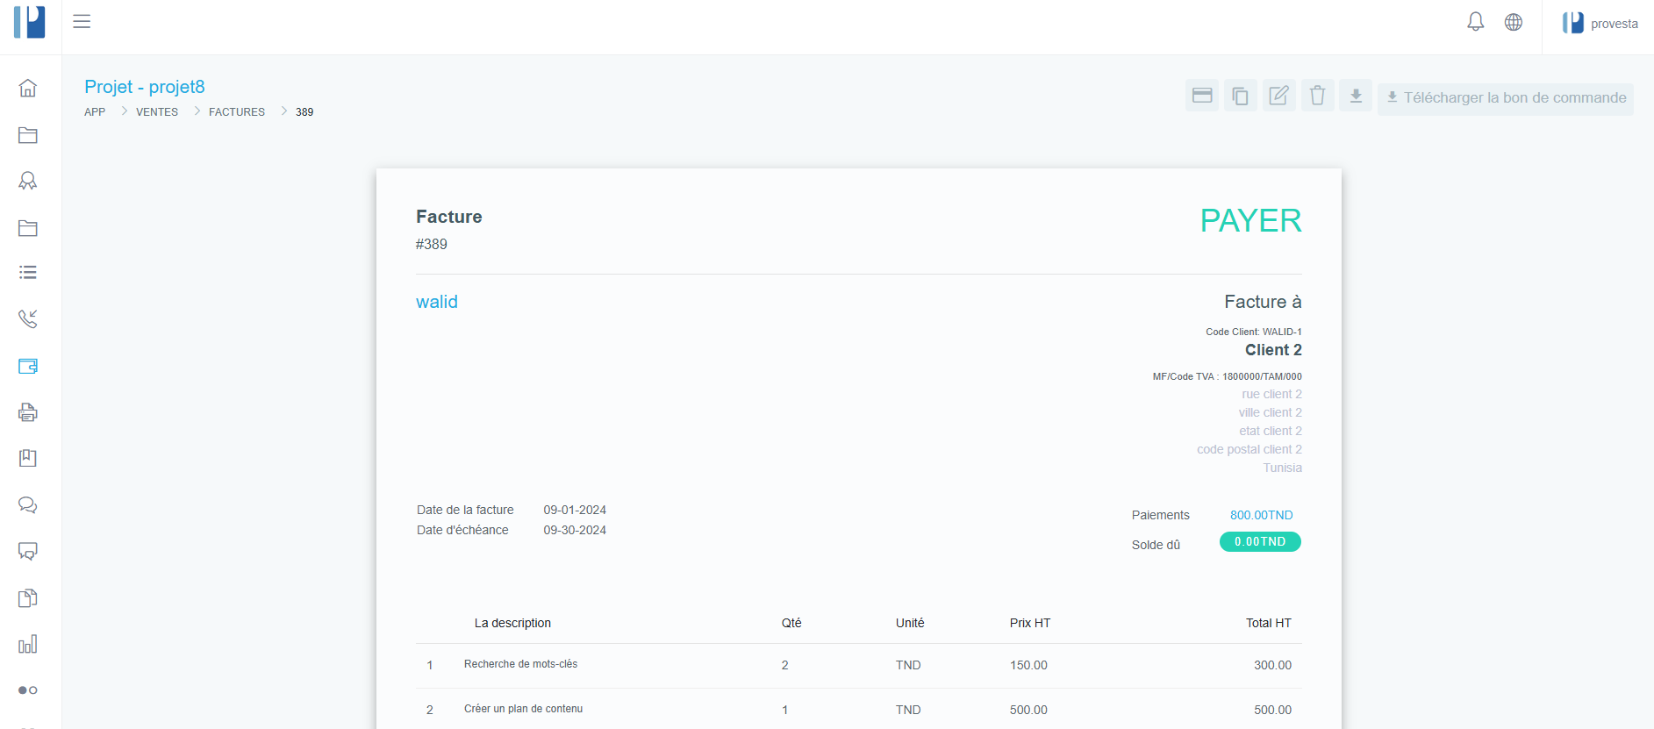
Task: Navigate to FACTURES in breadcrumb
Action: 237,112
